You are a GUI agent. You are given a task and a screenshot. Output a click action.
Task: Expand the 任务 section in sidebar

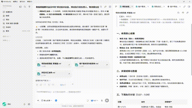pyautogui.click(x=6, y=36)
